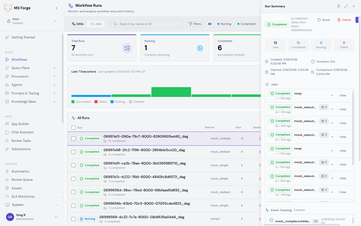
Task: Pin the Run Summary panel
Action: click(x=338, y=6)
